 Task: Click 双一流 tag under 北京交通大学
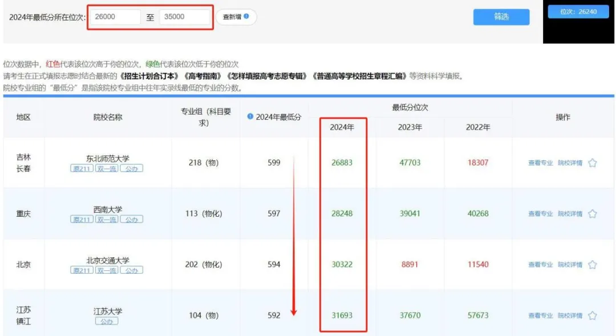click(107, 270)
